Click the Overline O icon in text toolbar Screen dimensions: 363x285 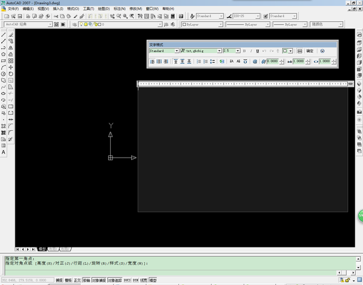point(245,62)
